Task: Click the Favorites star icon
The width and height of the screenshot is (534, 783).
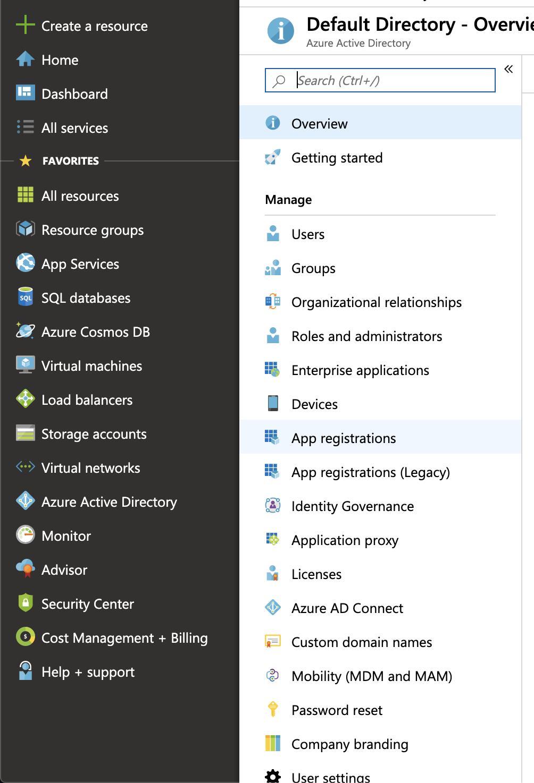Action: click(25, 160)
